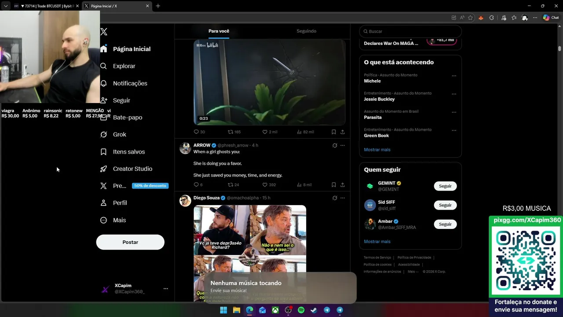Screen dimensions: 563x317
Task: Share the video post via share icon
Action: pyautogui.click(x=343, y=132)
